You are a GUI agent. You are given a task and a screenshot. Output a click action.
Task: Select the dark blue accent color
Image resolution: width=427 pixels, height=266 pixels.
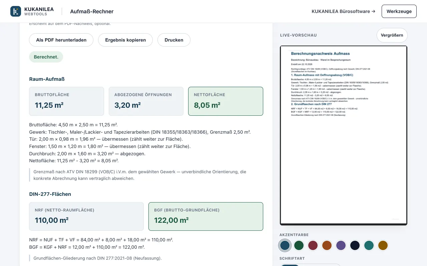coord(285,245)
